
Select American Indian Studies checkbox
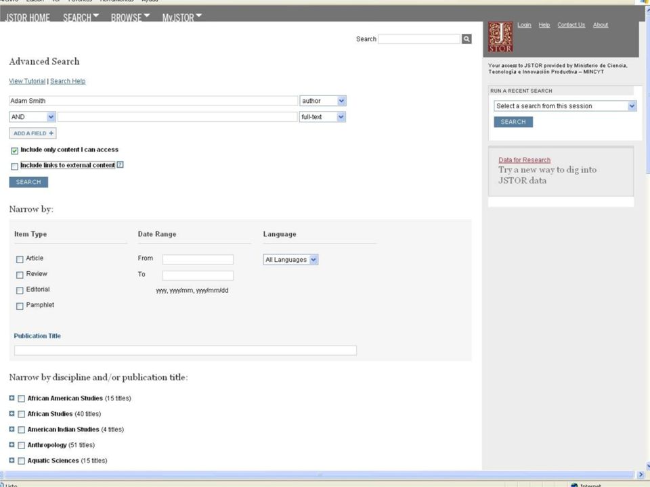(21, 430)
